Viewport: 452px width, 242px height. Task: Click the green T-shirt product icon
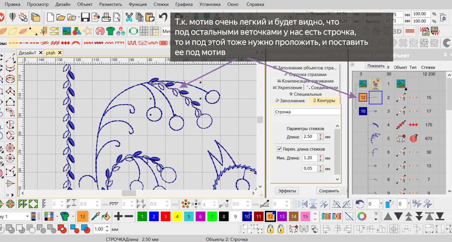[x=110, y=31]
